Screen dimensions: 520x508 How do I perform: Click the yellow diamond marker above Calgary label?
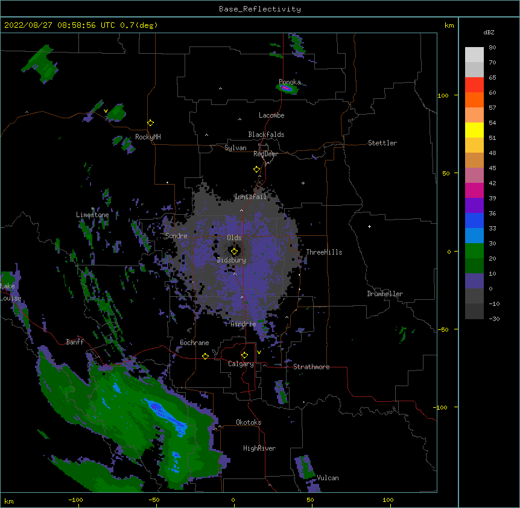[x=244, y=355]
